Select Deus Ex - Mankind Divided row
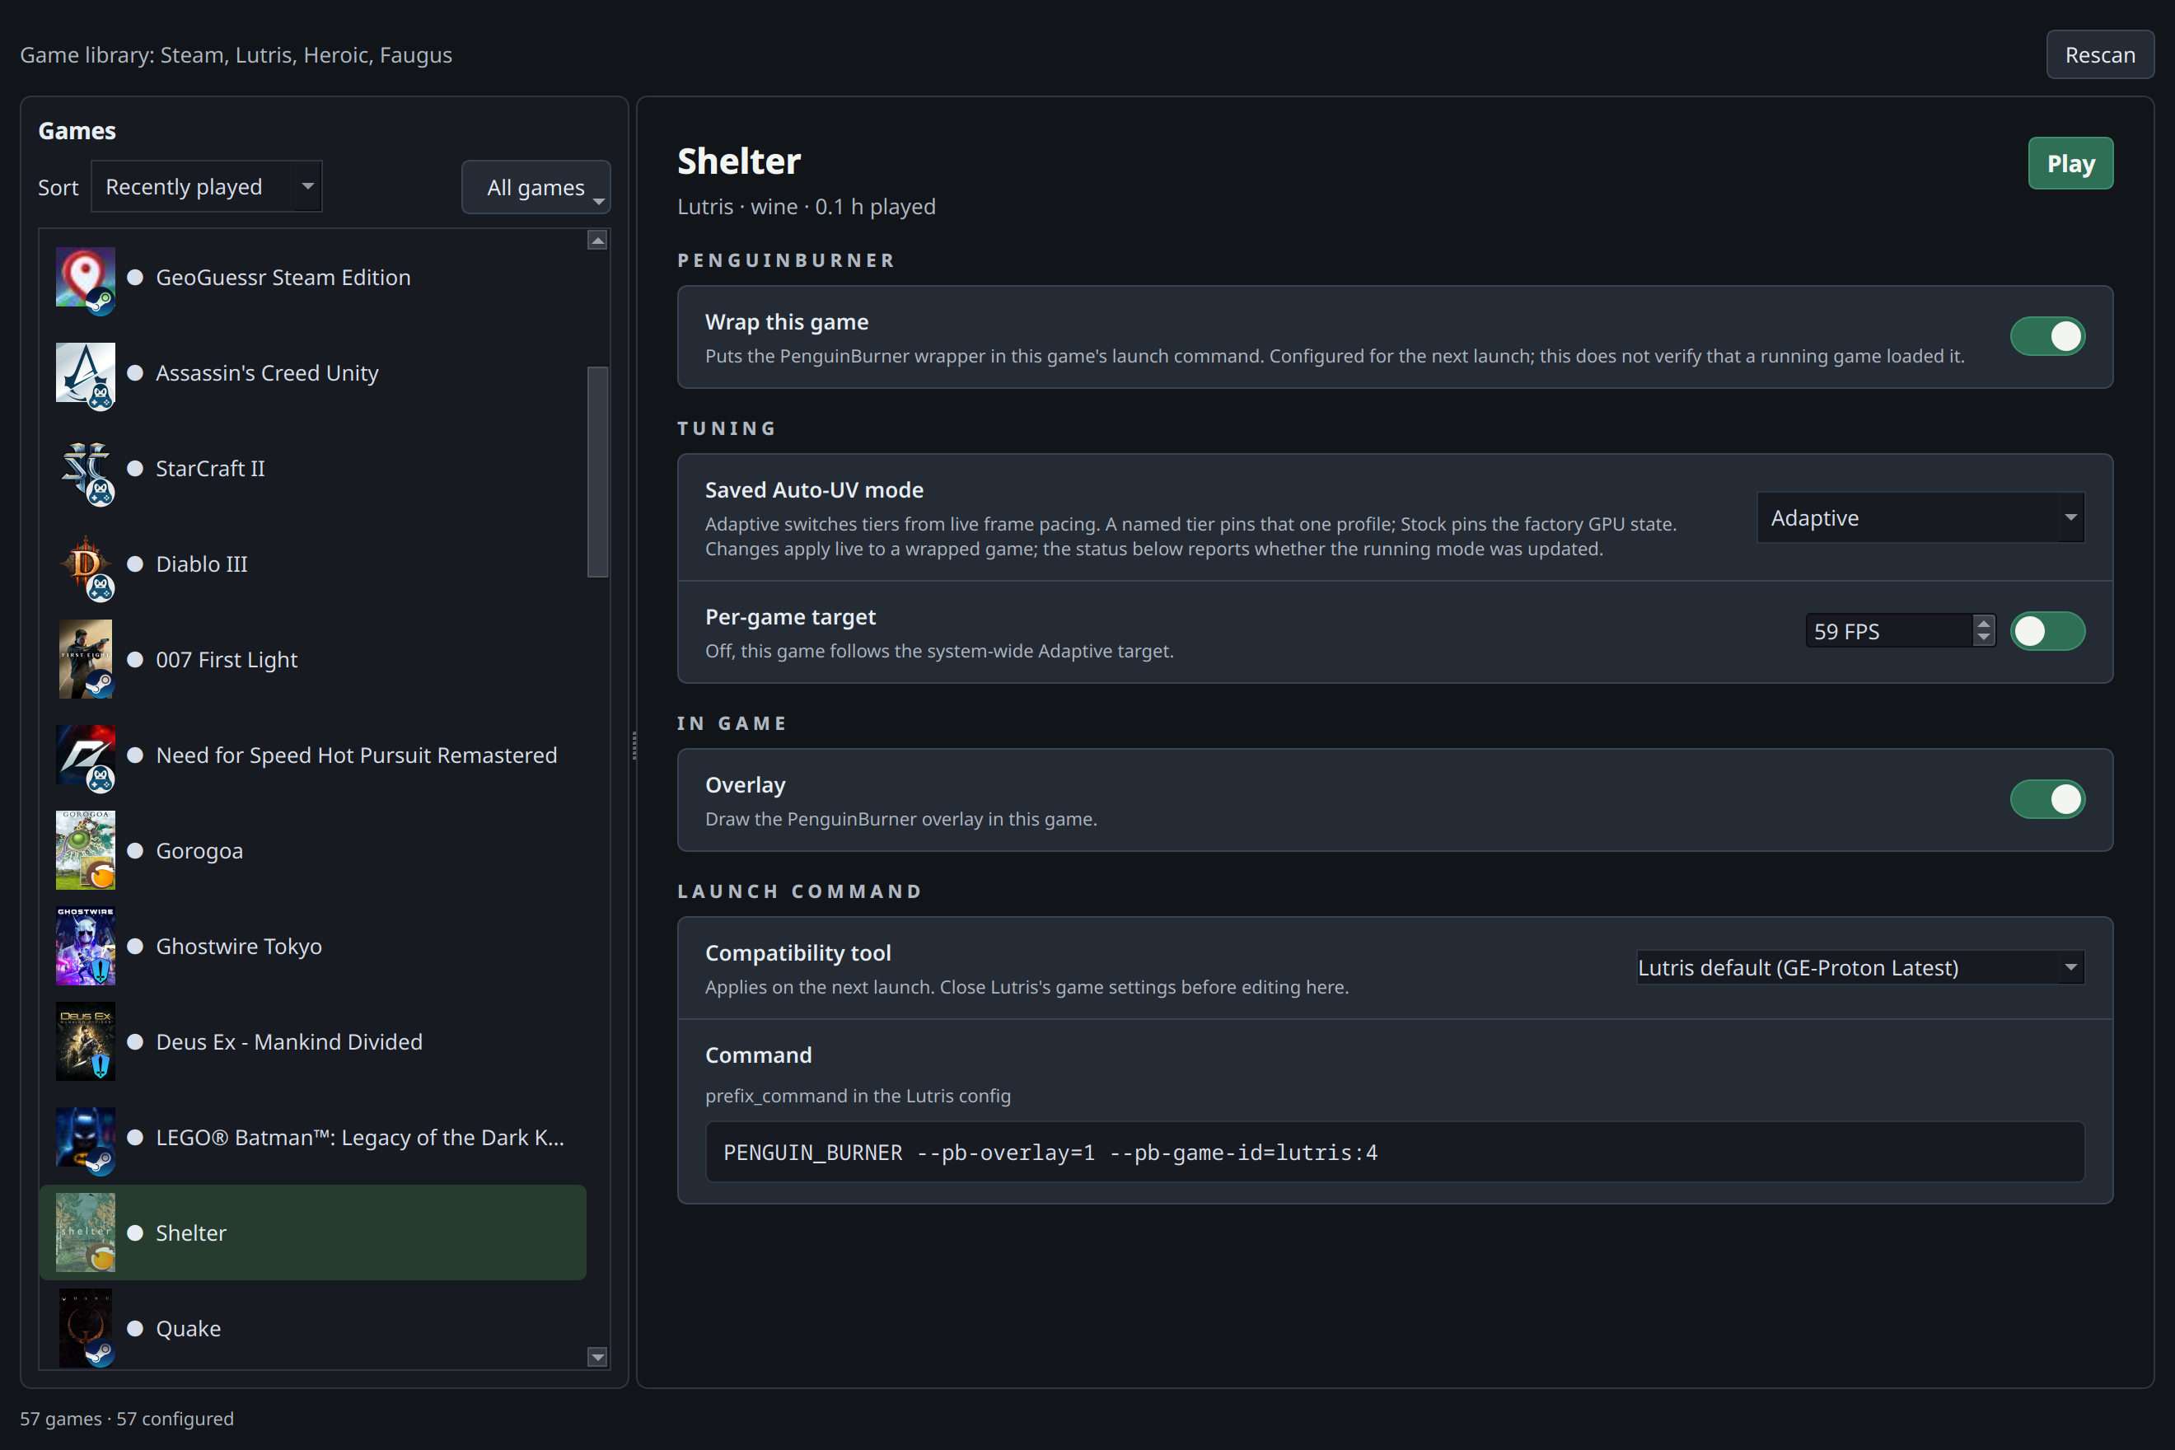The width and height of the screenshot is (2175, 1450). (312, 1042)
